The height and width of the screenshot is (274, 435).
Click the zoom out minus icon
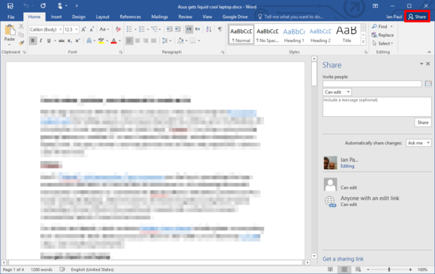[x=368, y=270]
